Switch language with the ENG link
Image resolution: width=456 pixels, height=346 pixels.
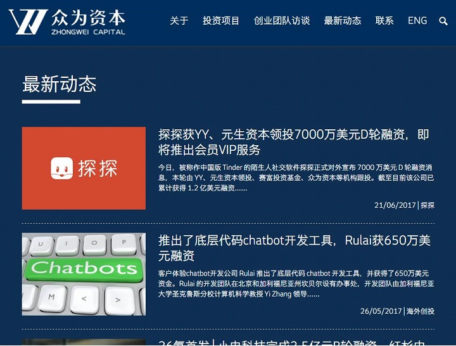417,21
